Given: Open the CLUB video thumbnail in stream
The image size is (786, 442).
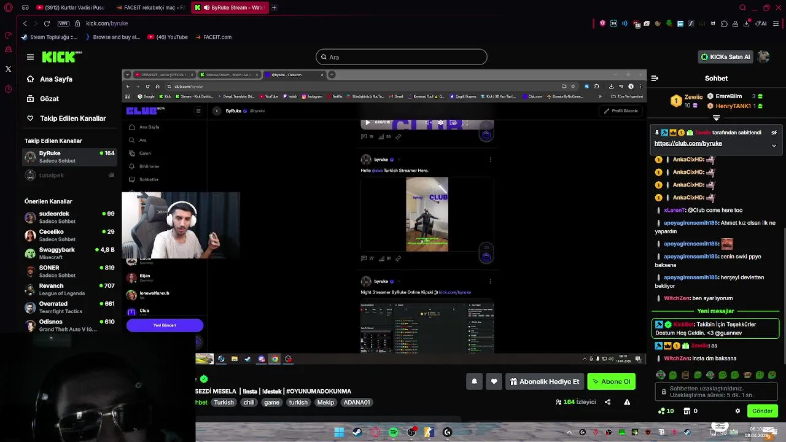Looking at the screenshot, I should click(427, 214).
